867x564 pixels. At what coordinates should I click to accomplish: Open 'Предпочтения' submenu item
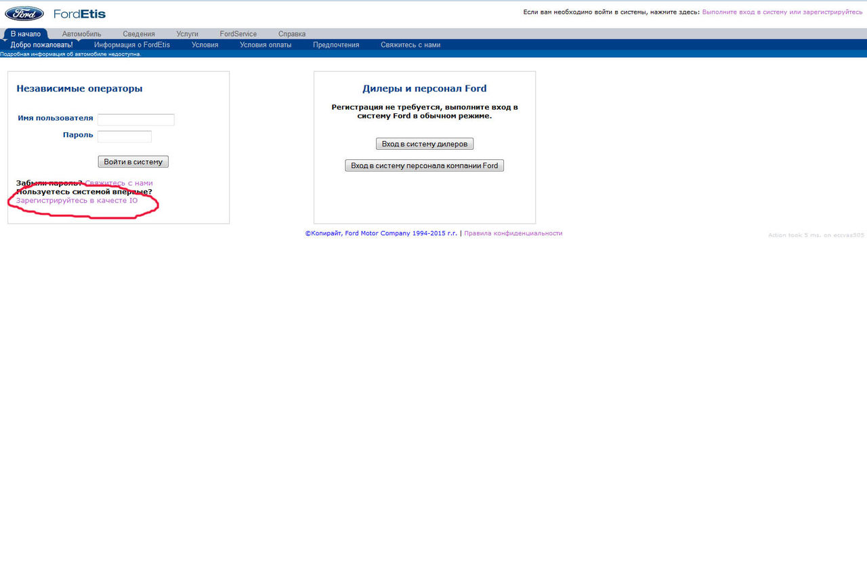point(336,45)
